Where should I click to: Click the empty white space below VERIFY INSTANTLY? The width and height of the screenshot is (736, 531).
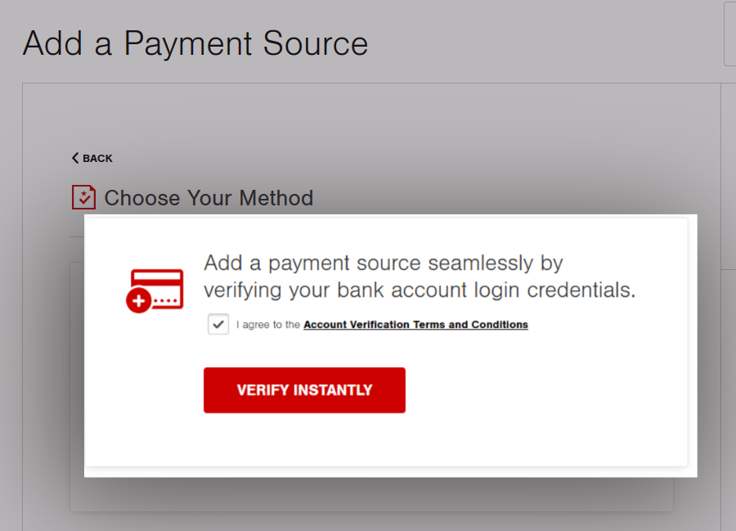click(386, 442)
